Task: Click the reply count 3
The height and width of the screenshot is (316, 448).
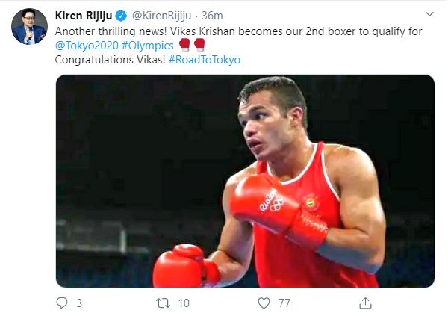Action: 79,303
